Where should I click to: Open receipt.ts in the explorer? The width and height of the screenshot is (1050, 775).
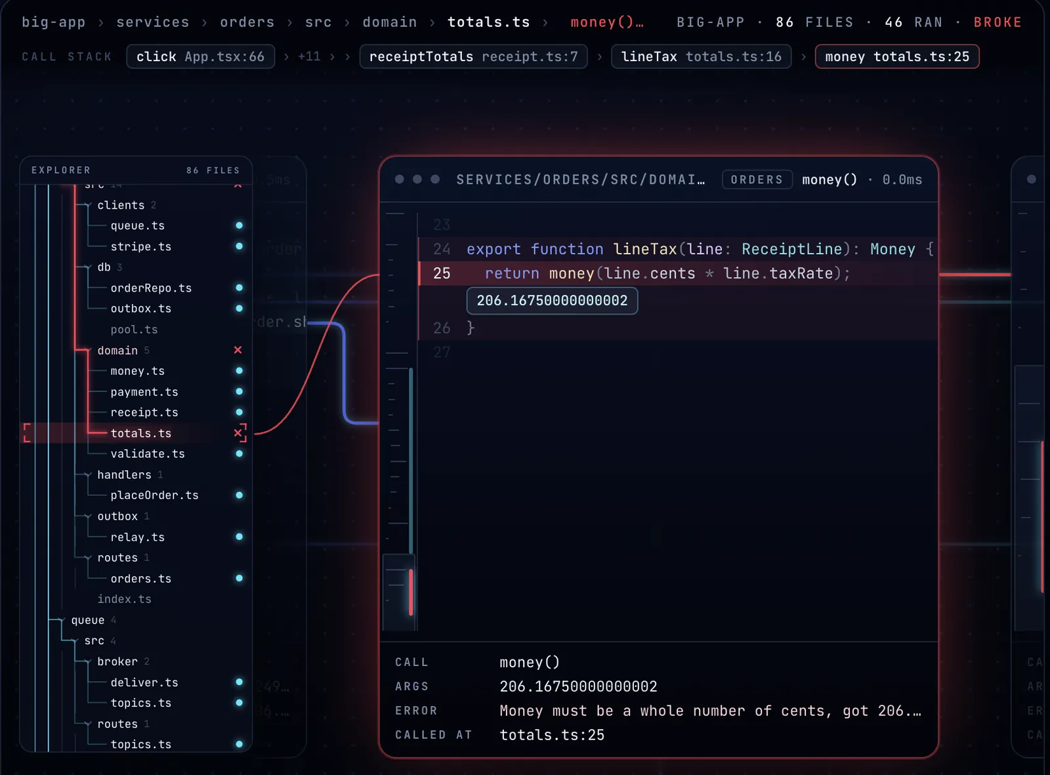(x=144, y=412)
